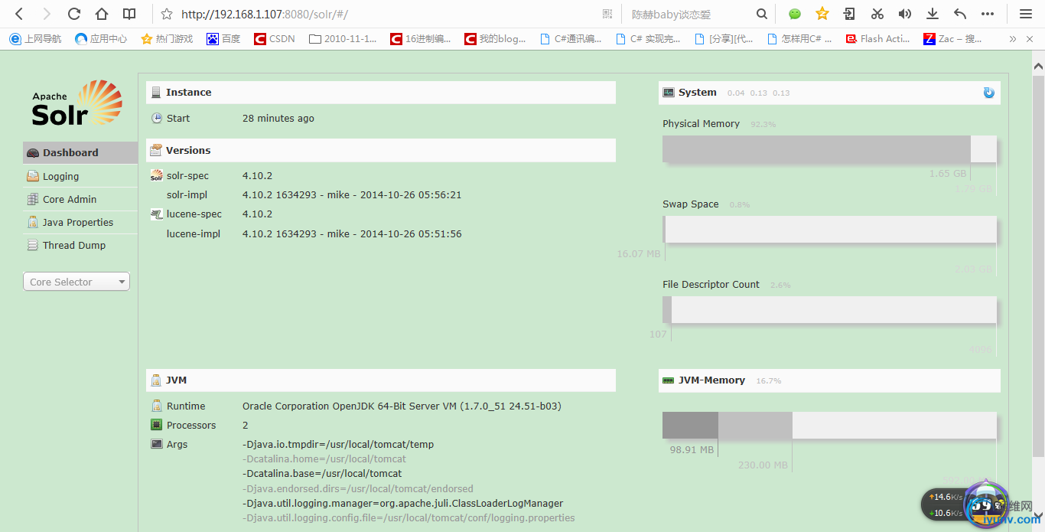Open the WeChat green toolbar icon
Screen dimensions: 1045x532
coord(795,14)
